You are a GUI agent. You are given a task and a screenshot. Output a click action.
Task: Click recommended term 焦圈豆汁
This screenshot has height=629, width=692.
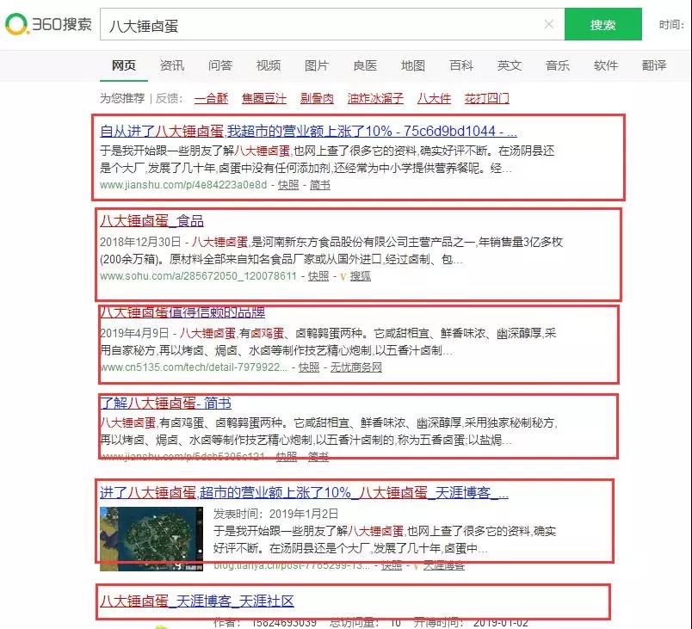point(264,98)
